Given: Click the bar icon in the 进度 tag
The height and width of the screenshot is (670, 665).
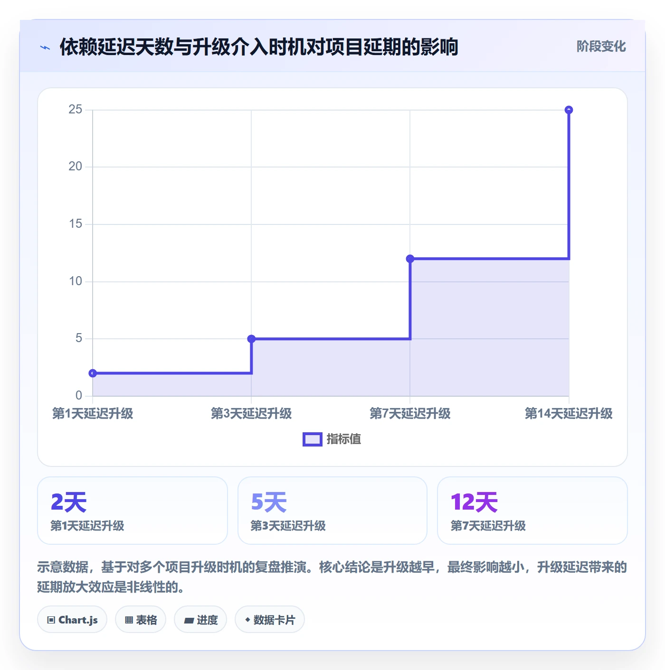Looking at the screenshot, I should [189, 620].
